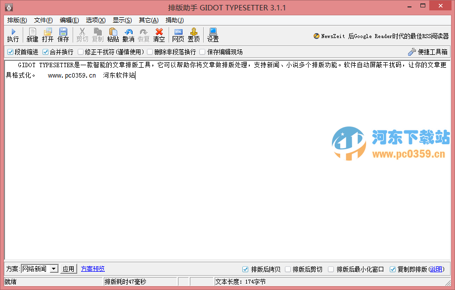Toggle 复制即排版 checkbox

393,269
